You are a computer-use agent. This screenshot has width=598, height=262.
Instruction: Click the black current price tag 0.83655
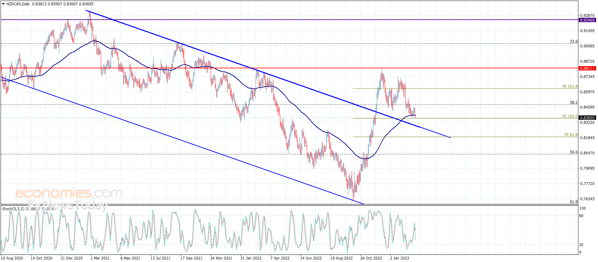pyautogui.click(x=587, y=118)
